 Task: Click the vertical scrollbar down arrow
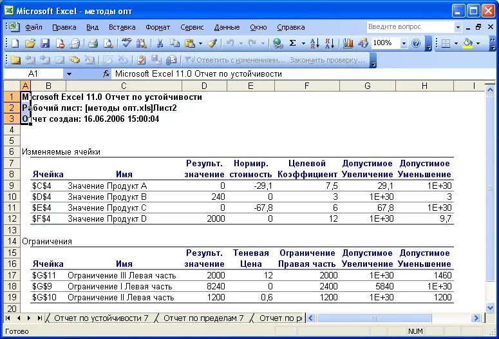[490, 307]
